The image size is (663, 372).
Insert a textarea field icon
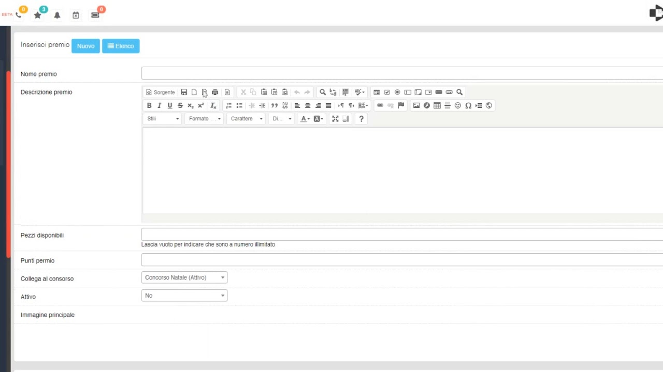pos(418,92)
